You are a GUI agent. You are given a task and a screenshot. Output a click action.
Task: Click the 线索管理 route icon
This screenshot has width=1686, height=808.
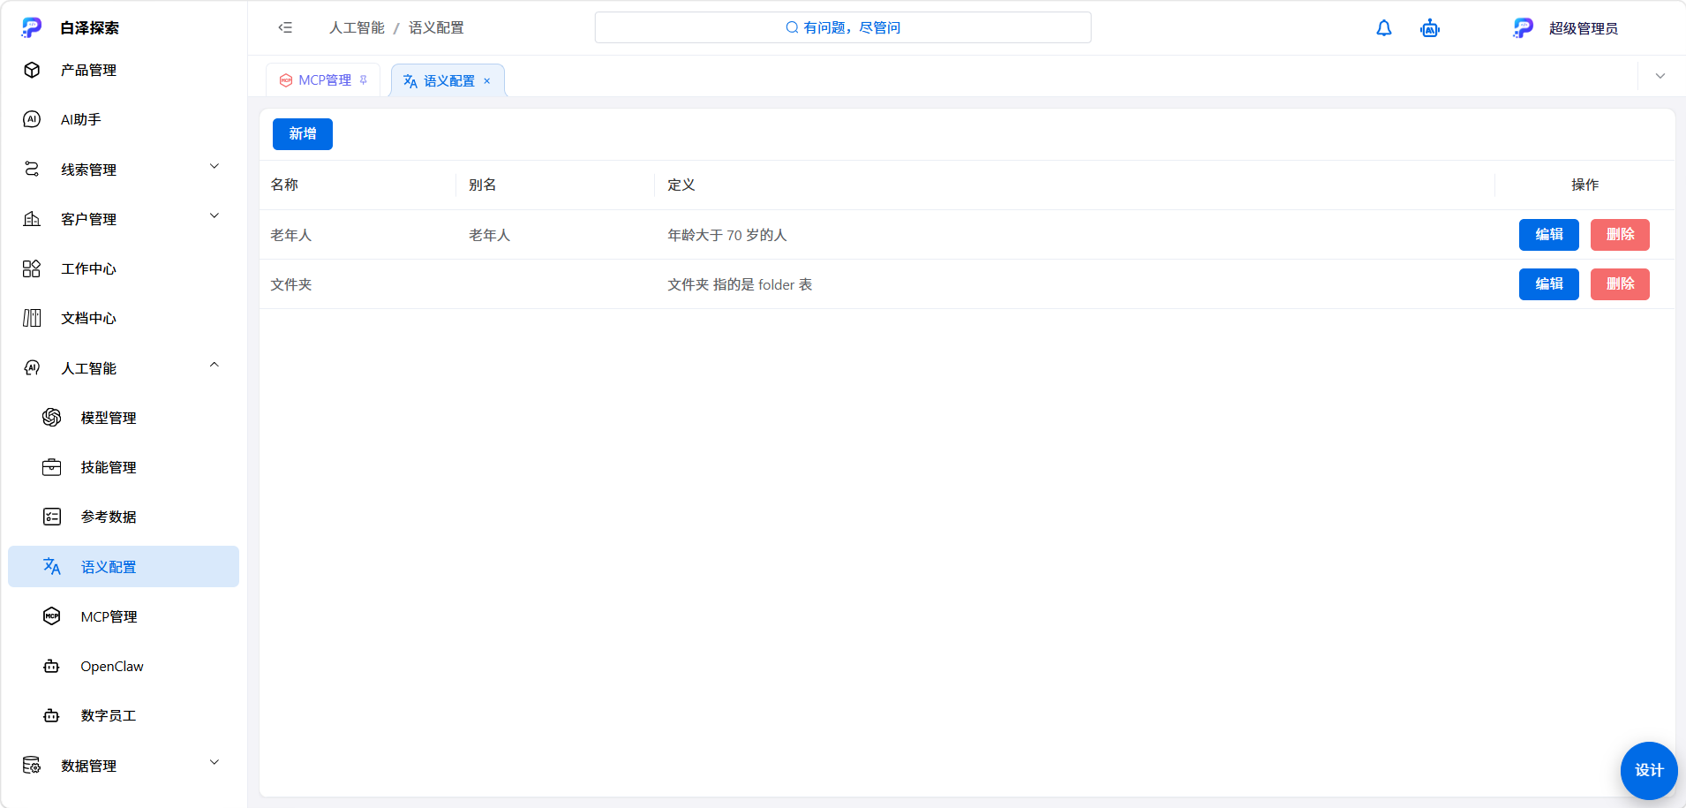tap(32, 169)
